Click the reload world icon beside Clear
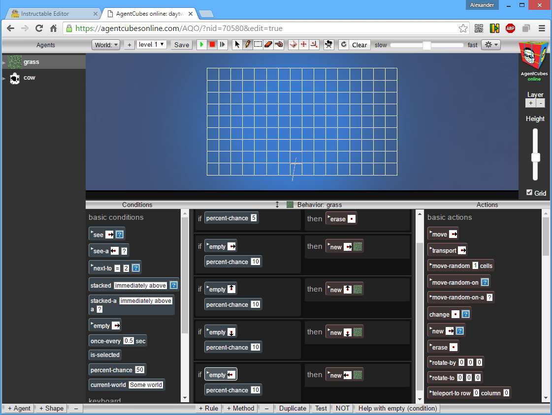 click(x=344, y=45)
